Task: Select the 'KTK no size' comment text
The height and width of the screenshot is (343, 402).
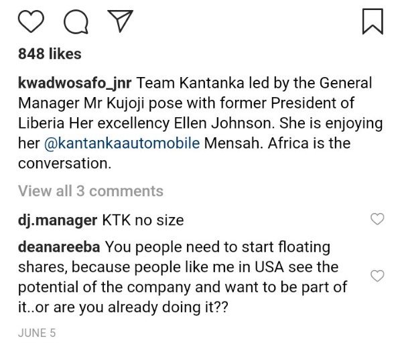Action: point(143,220)
